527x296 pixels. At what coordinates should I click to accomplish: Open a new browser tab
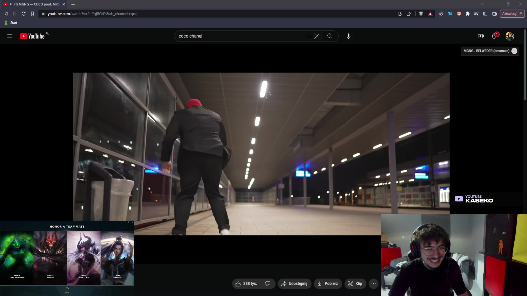(73, 4)
